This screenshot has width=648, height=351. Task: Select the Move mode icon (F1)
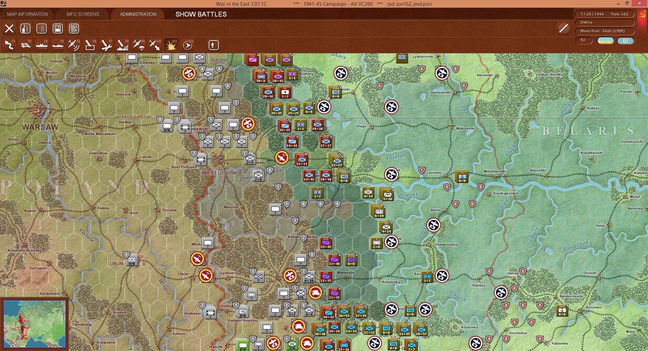tap(9, 45)
